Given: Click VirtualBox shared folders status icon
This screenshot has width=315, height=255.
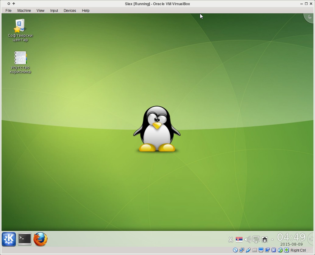Looking at the screenshot, I should [x=255, y=250].
